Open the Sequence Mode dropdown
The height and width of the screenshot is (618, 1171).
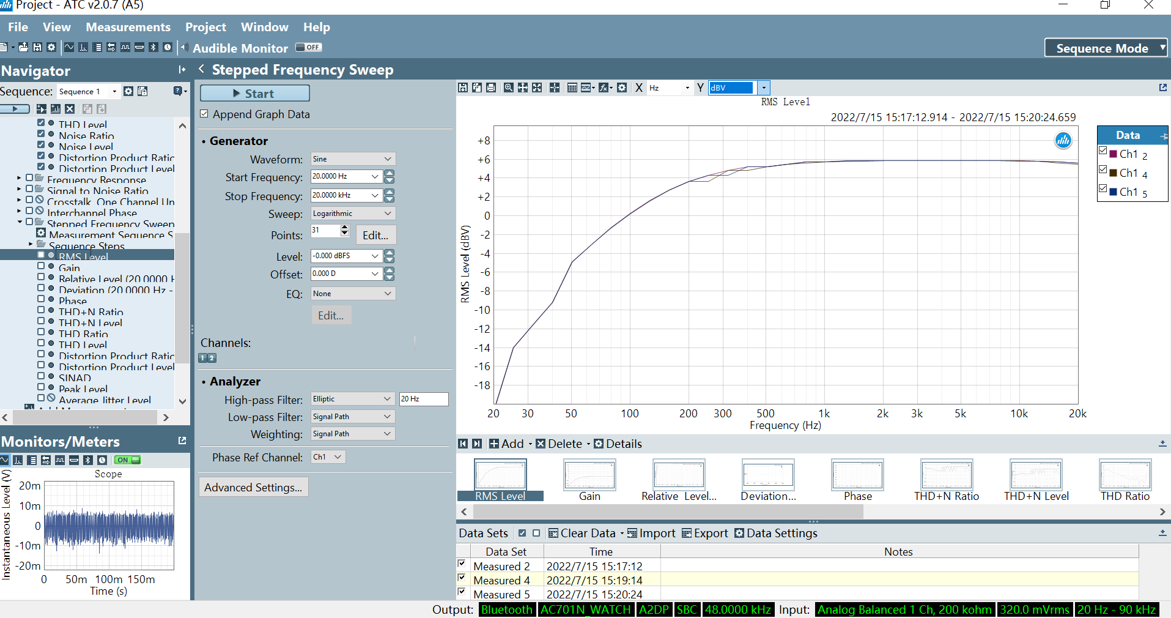(x=1106, y=48)
